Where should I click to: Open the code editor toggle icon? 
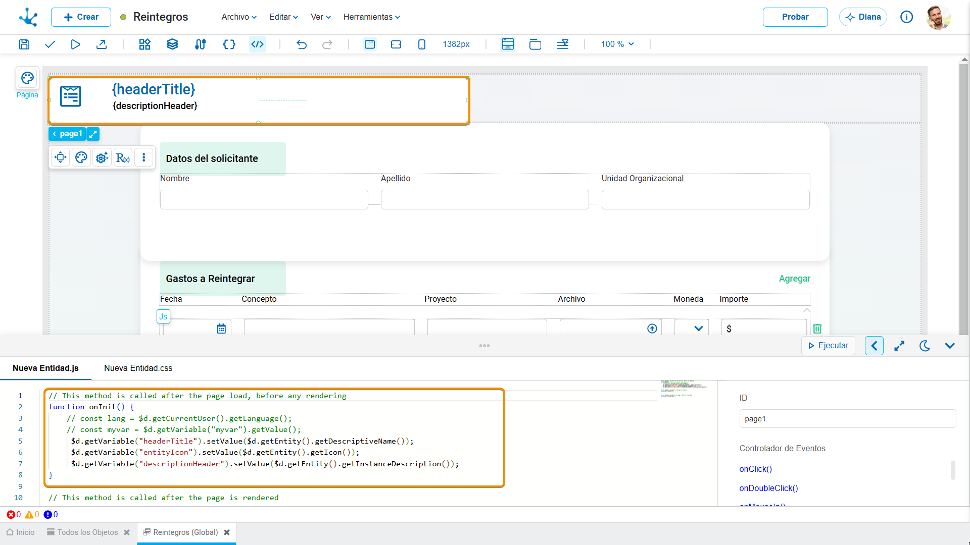pos(258,44)
